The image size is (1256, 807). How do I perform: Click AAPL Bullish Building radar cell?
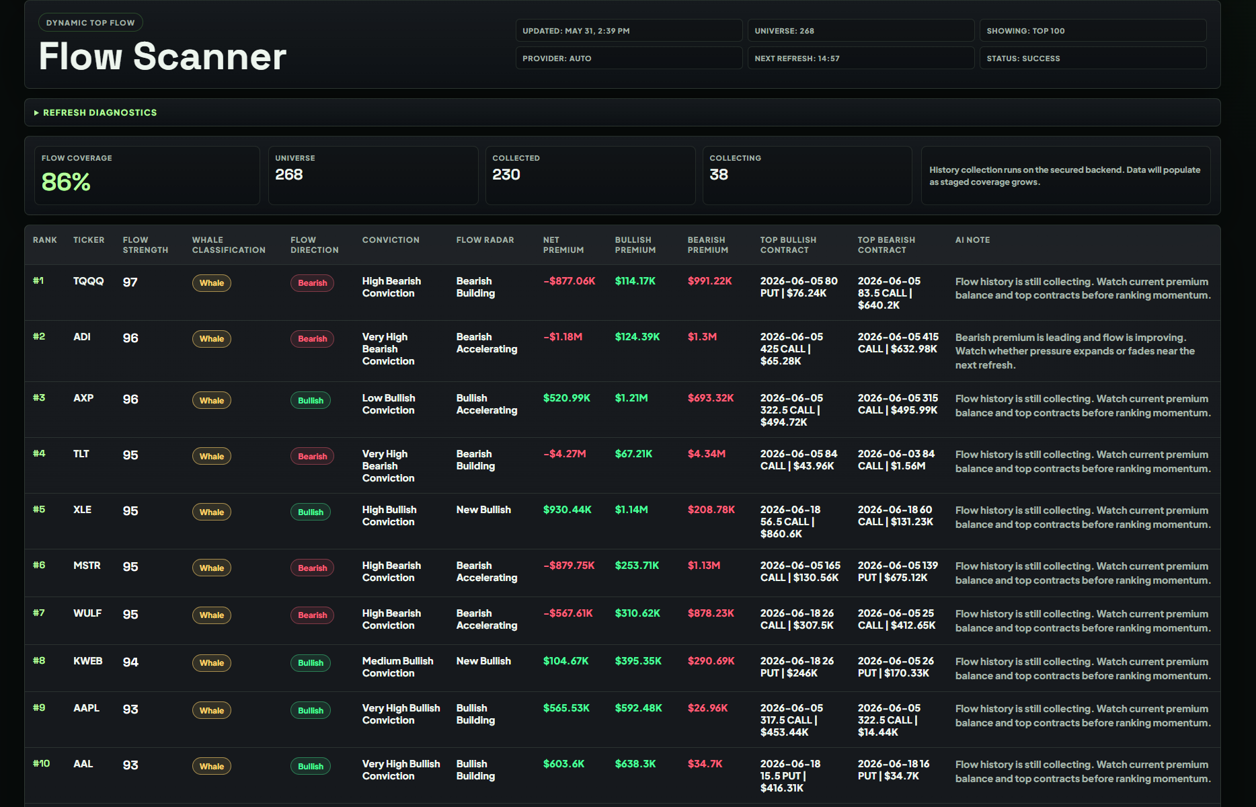(475, 714)
